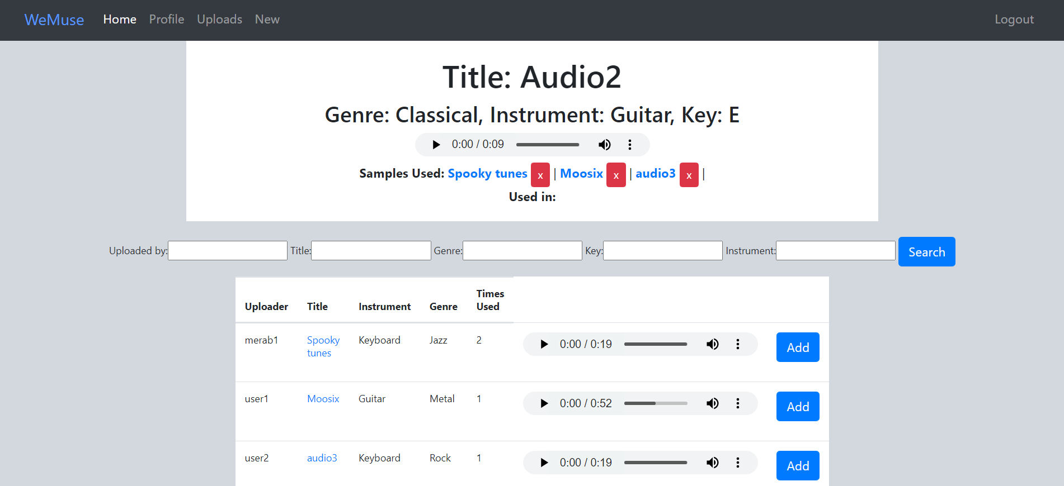Click the WeMuse logo

54,20
